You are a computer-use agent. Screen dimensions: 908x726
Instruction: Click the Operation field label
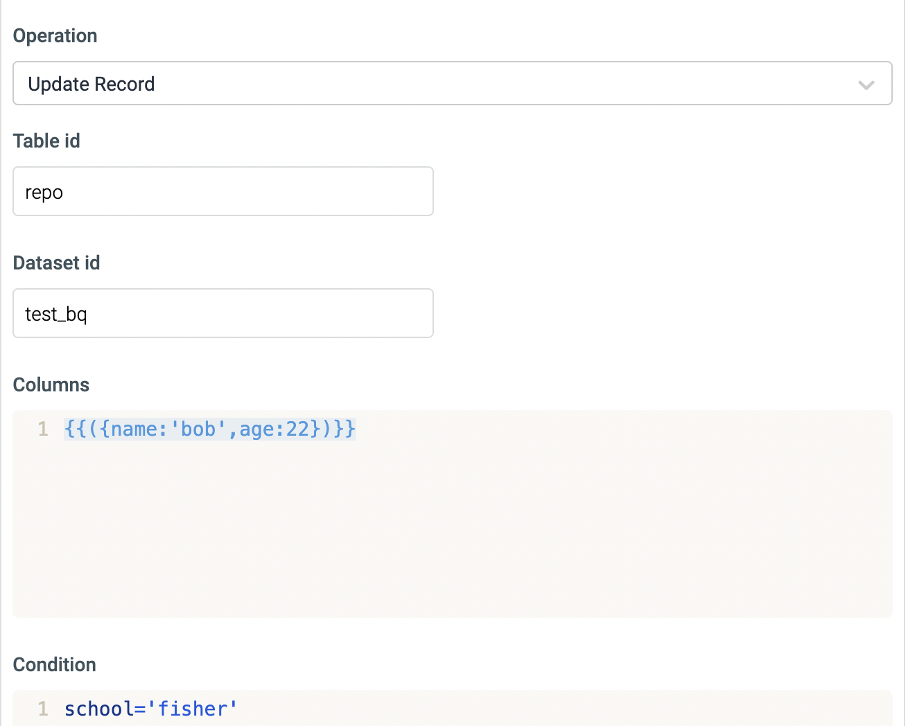[55, 36]
